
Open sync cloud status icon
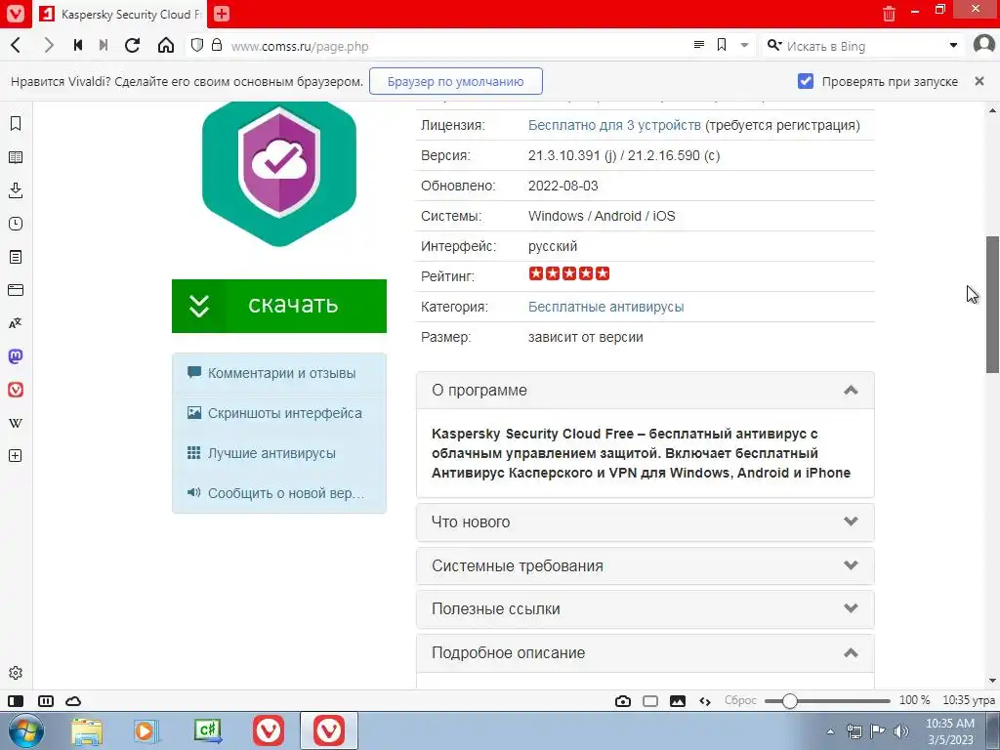[x=73, y=701]
